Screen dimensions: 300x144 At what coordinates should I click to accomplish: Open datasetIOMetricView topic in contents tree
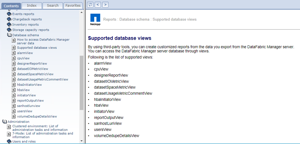point(32,69)
